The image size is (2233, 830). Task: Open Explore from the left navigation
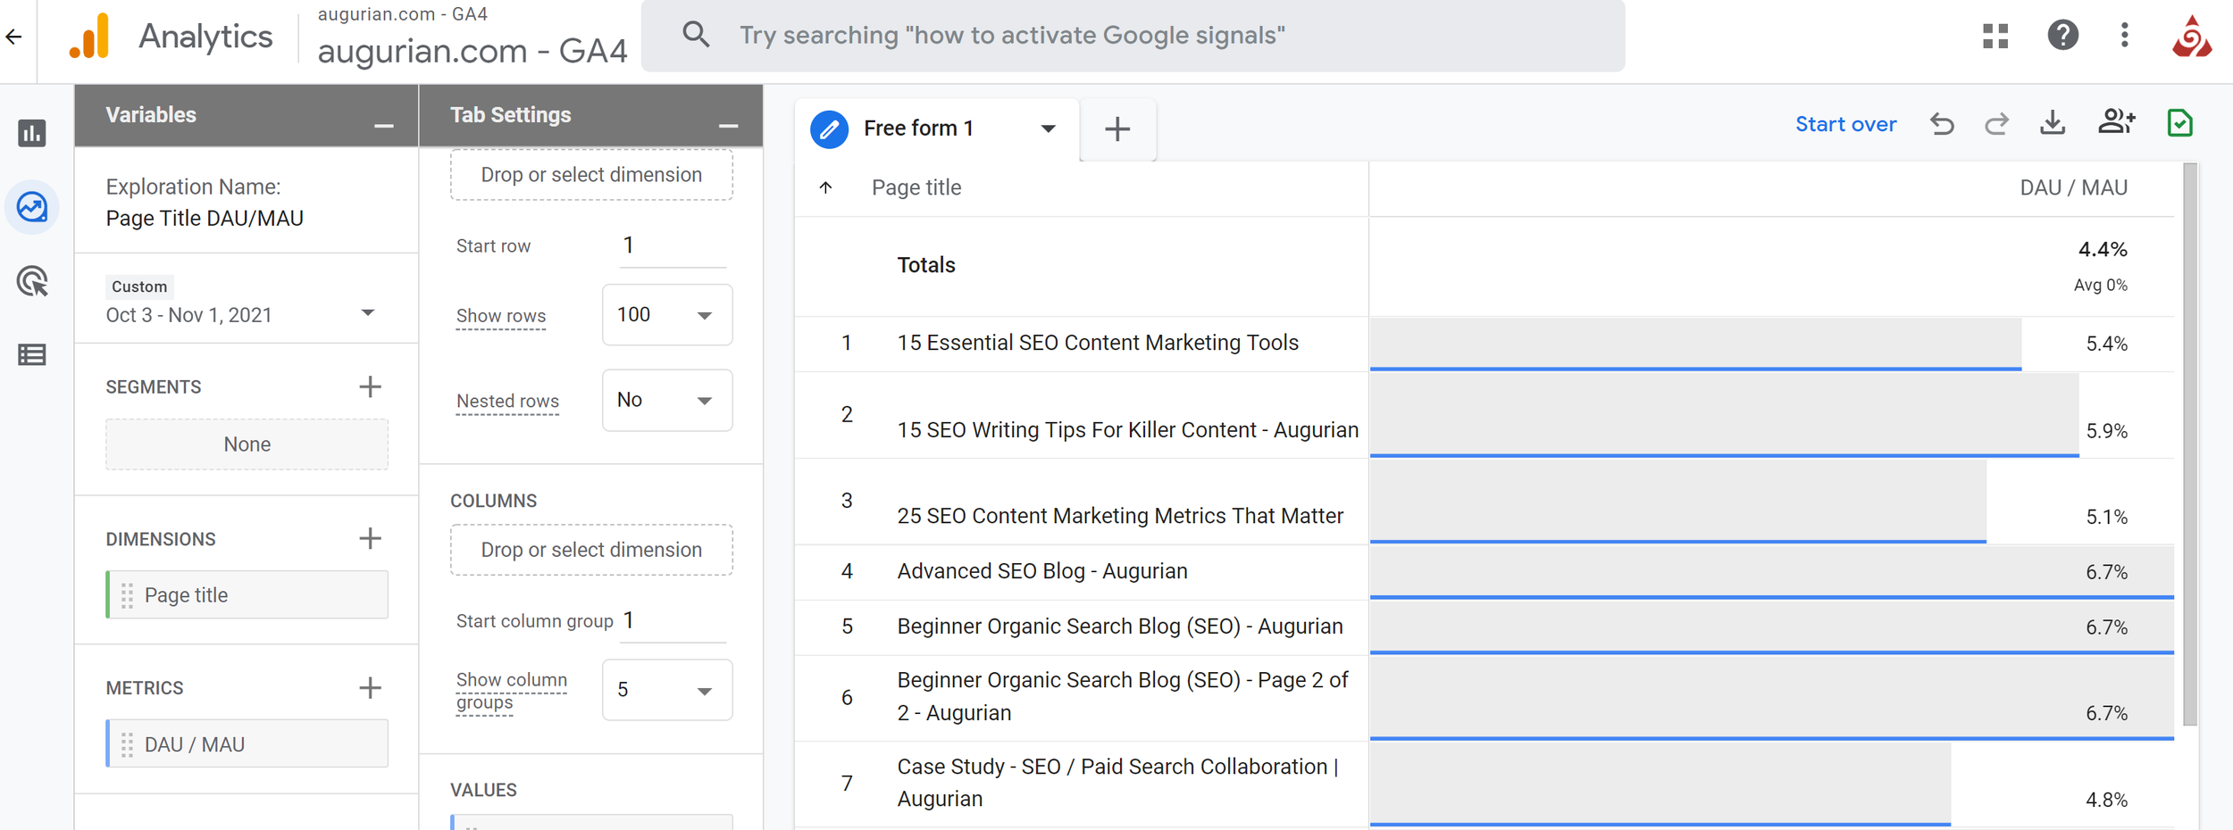coord(32,207)
